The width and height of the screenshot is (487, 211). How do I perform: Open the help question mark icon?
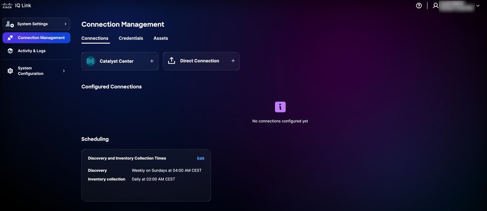pyautogui.click(x=419, y=5)
